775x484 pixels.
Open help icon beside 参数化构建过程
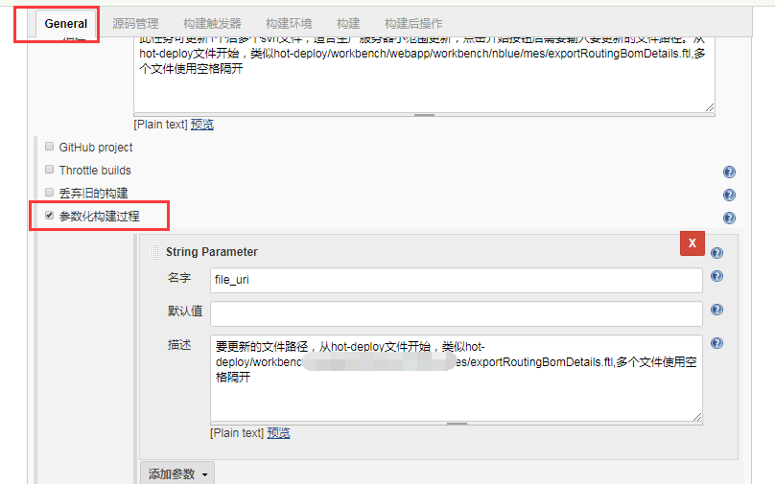(x=729, y=219)
